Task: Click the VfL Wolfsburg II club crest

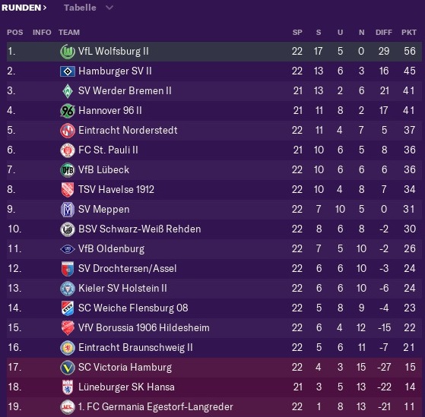Action: [x=68, y=52]
